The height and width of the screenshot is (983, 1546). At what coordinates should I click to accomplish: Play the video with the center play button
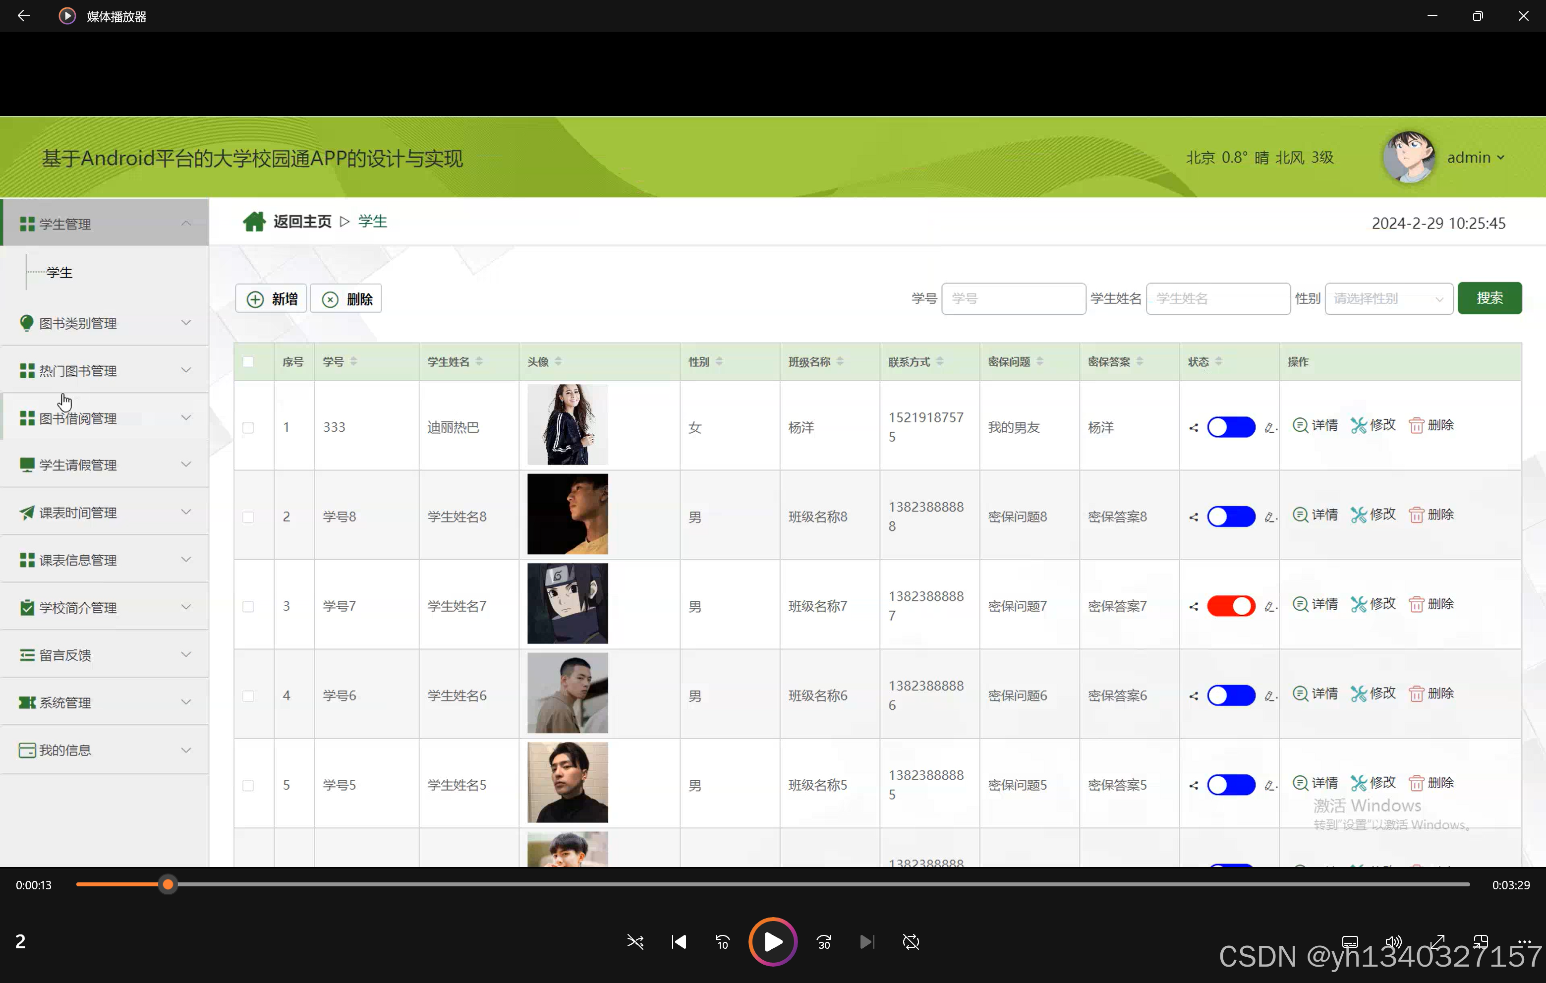[x=773, y=942]
